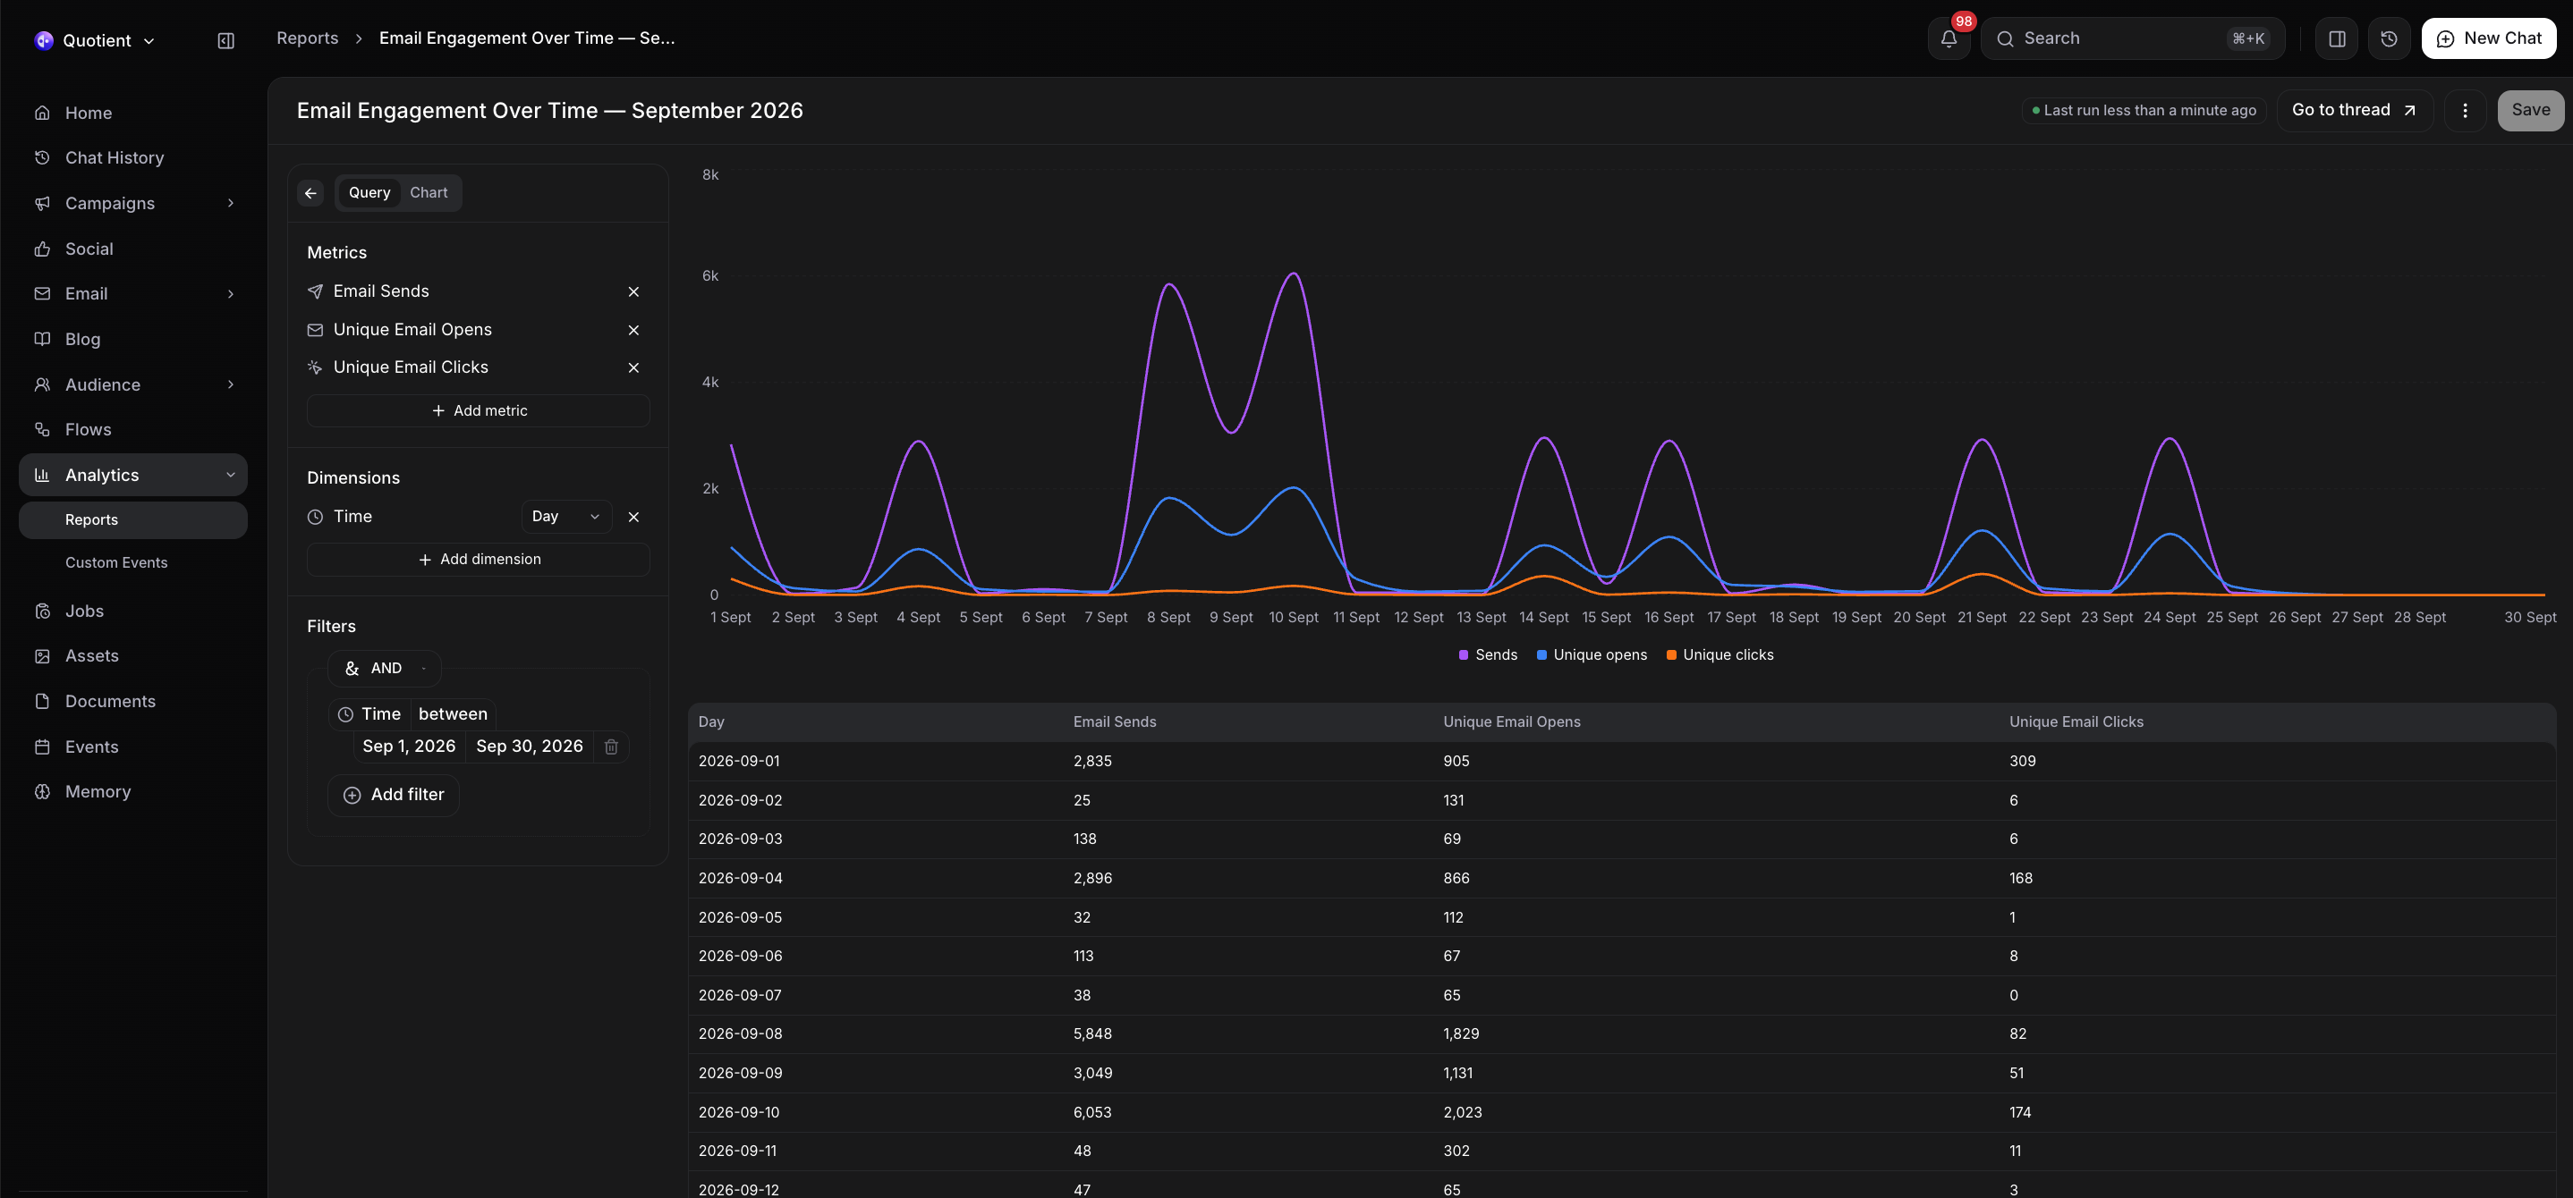Click Add metric
Screen dimensions: 2573x1198
pos(479,410)
